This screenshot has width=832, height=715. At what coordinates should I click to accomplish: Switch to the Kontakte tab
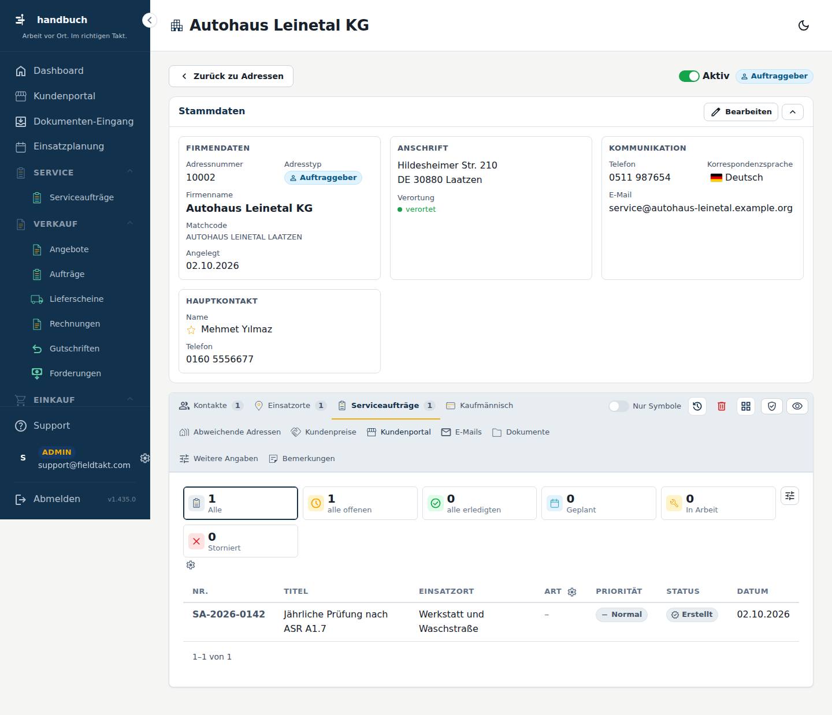click(211, 406)
